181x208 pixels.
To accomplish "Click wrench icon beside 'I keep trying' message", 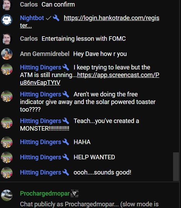I will pos(66,67).
